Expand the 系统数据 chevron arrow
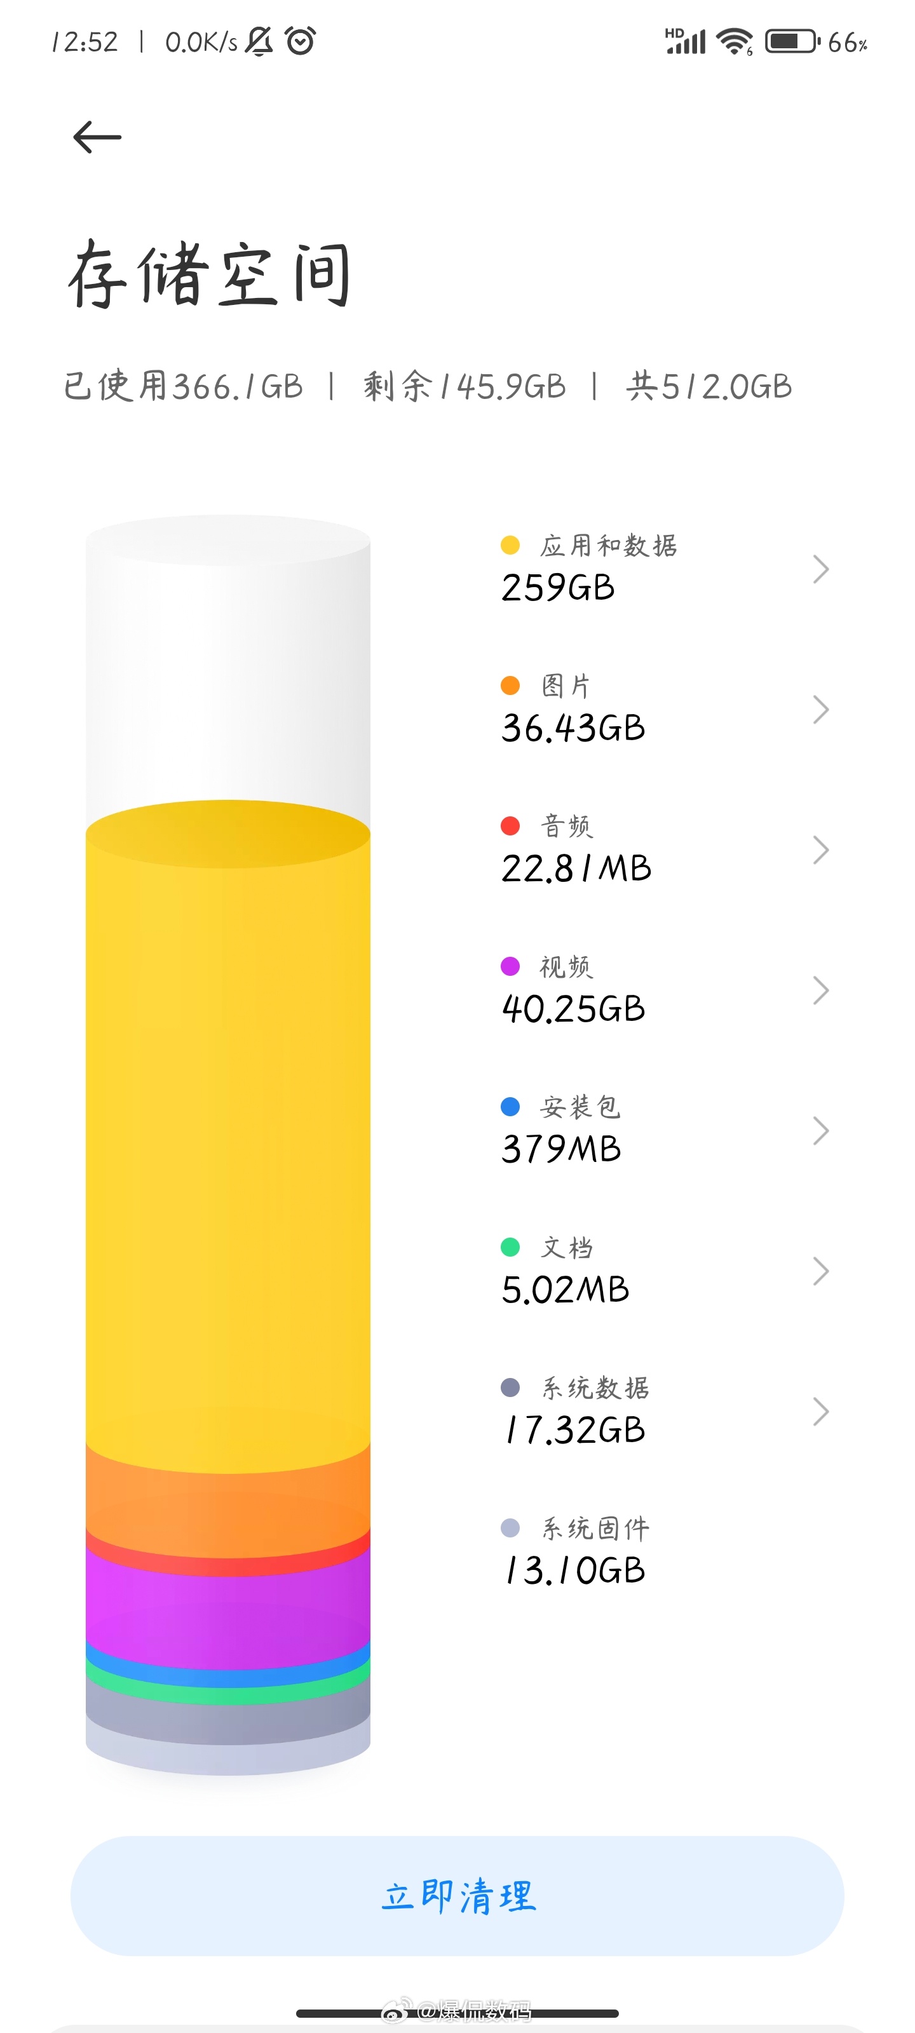The width and height of the screenshot is (915, 2033). tap(821, 1412)
